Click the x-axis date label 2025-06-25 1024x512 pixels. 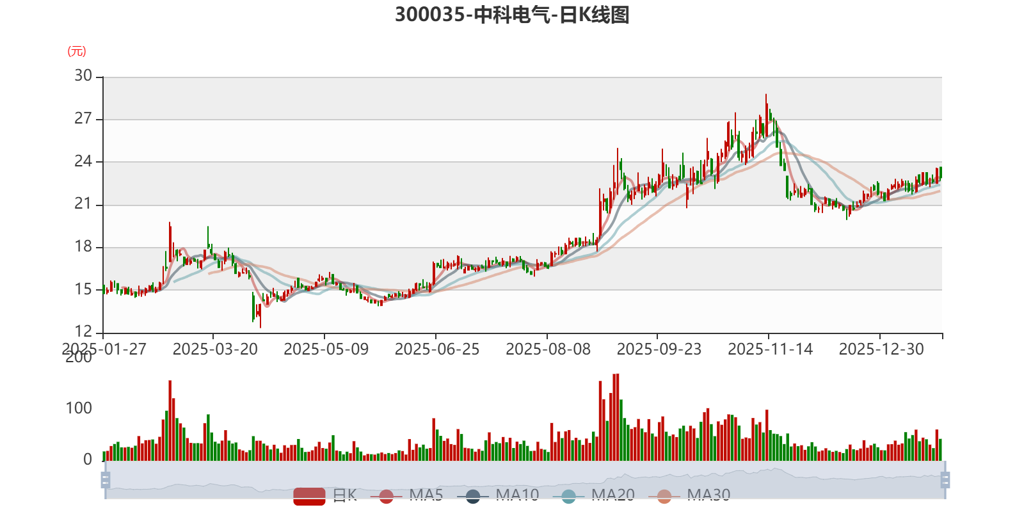coord(437,349)
